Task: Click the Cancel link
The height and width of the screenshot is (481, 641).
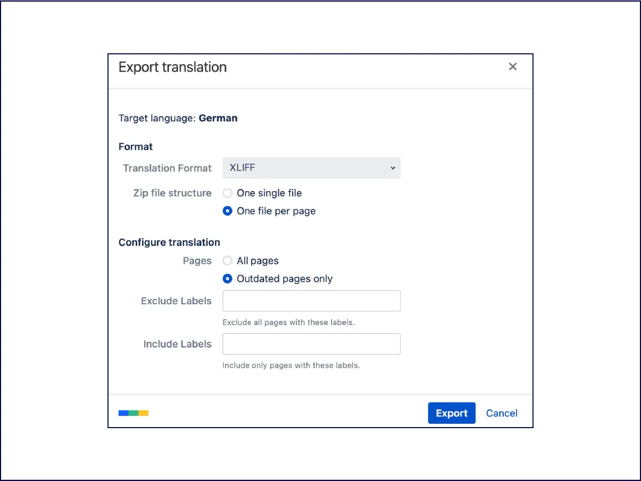Action: (x=502, y=413)
